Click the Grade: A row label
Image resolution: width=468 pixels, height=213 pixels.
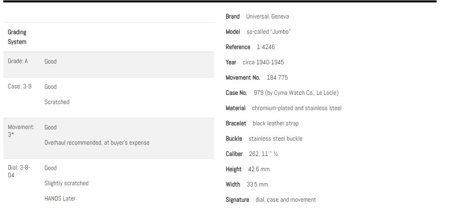[18, 61]
